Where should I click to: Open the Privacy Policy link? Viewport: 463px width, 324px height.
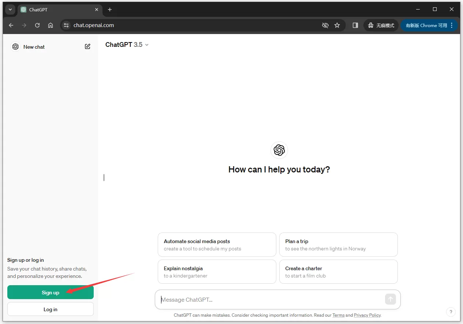367,315
